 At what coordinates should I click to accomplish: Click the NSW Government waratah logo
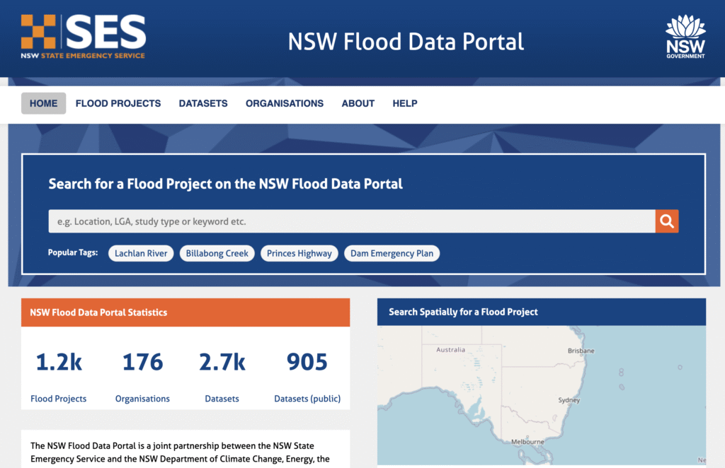coord(685,37)
